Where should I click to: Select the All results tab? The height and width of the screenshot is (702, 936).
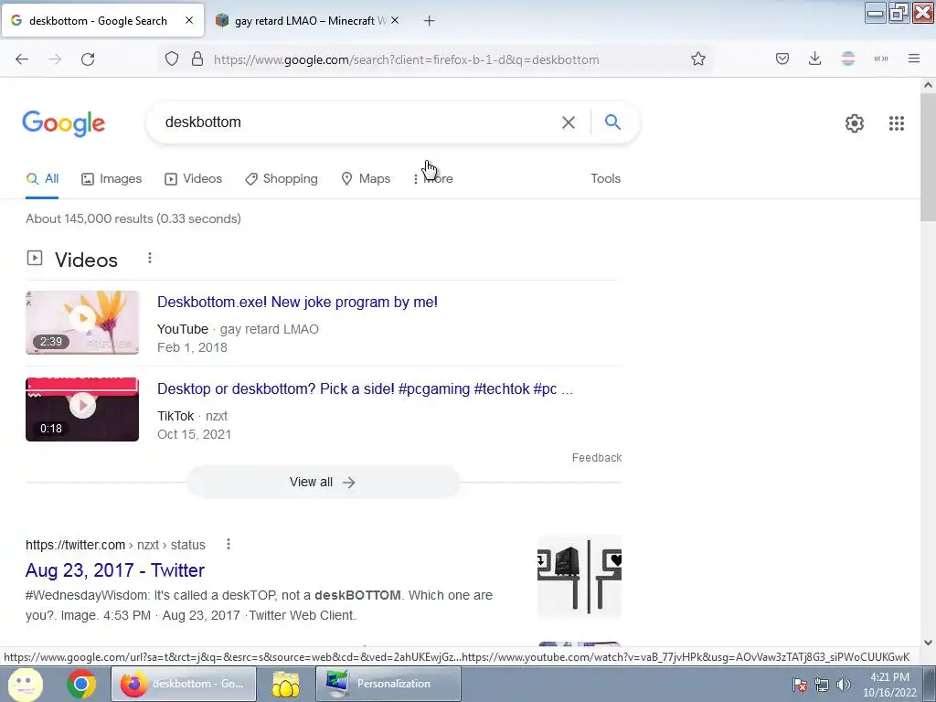point(42,178)
